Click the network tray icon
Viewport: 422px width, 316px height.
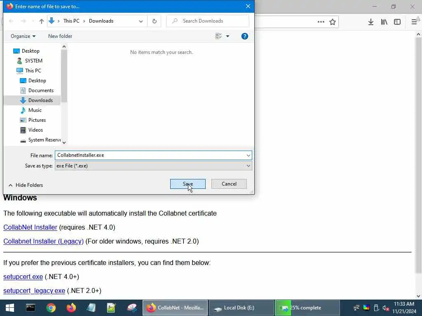click(356, 308)
